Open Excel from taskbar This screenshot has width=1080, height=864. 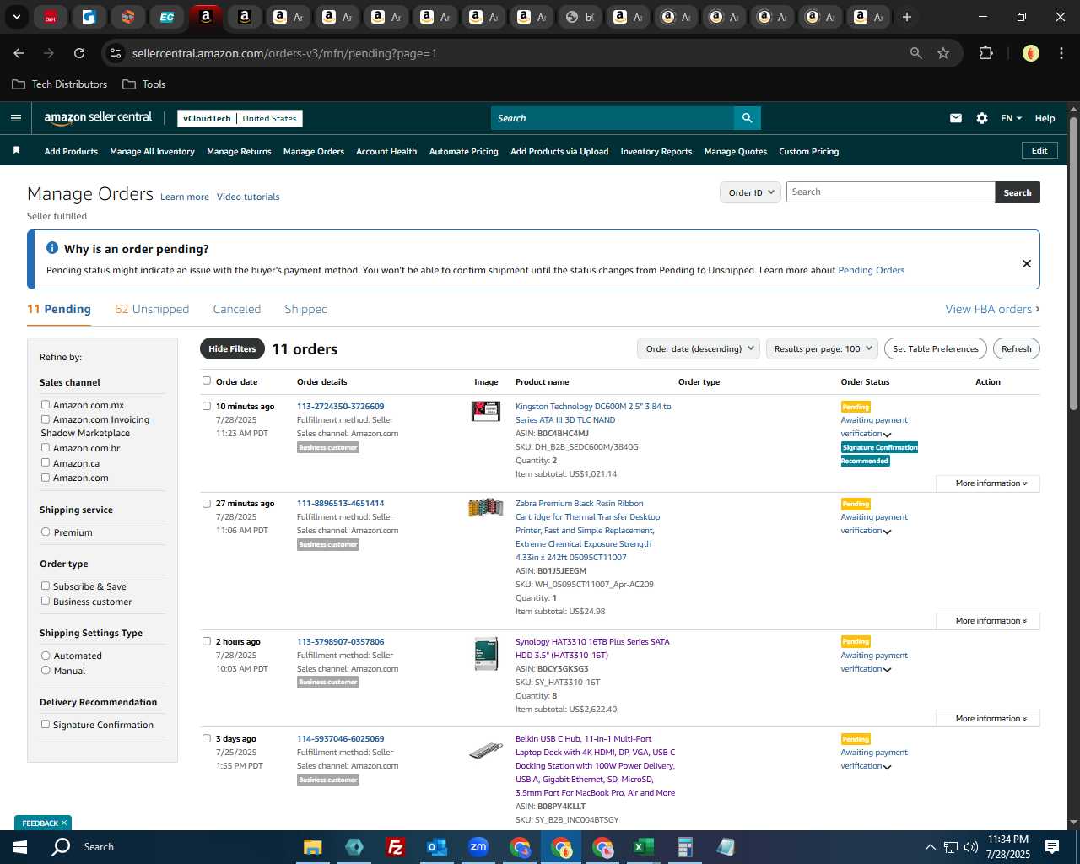643,847
